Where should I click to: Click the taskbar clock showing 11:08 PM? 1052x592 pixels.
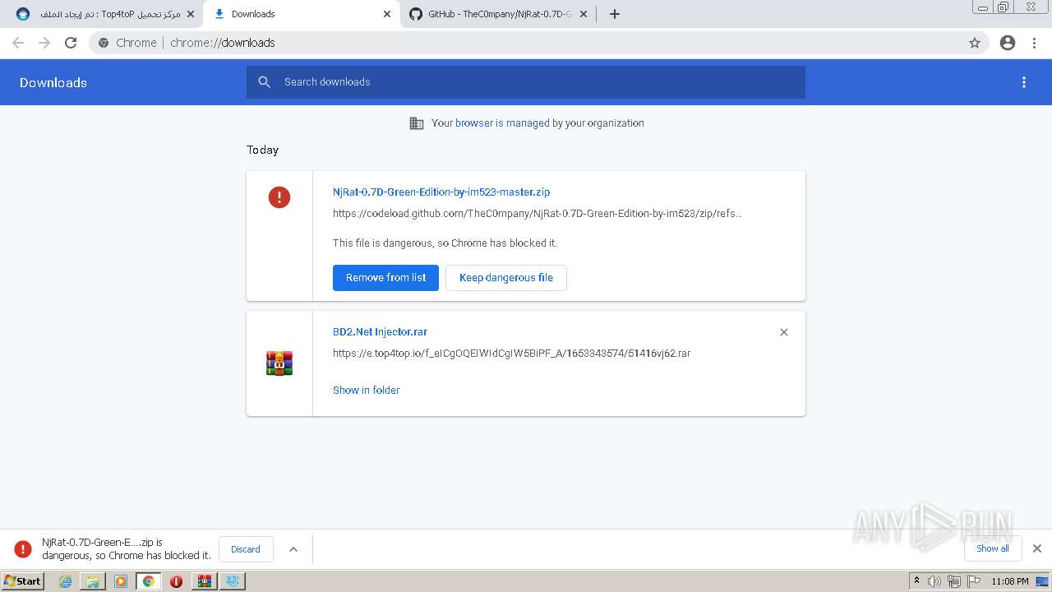(1010, 581)
